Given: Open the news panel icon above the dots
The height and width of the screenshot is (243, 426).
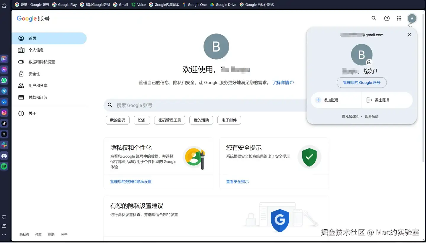Looking at the screenshot, I should click(4, 226).
